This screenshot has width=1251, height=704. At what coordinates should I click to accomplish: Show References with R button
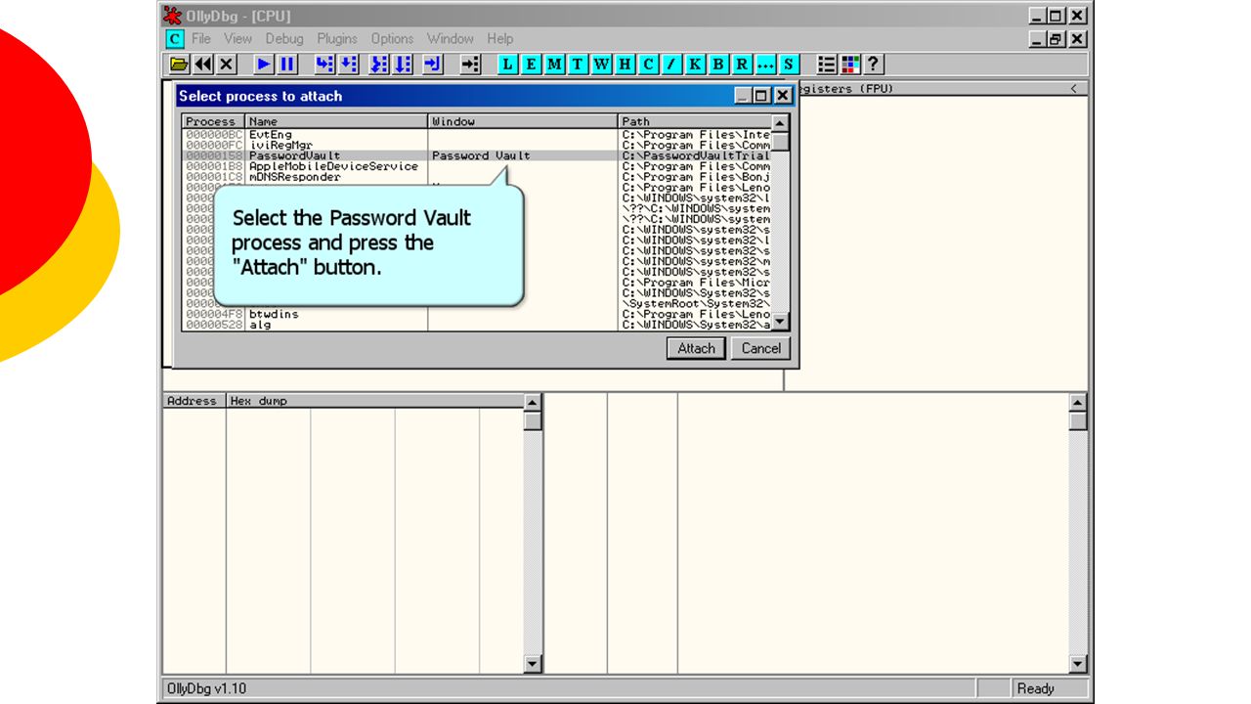pos(743,64)
